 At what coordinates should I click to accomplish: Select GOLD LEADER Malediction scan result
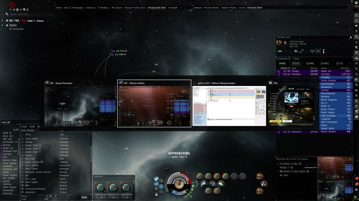(56, 166)
